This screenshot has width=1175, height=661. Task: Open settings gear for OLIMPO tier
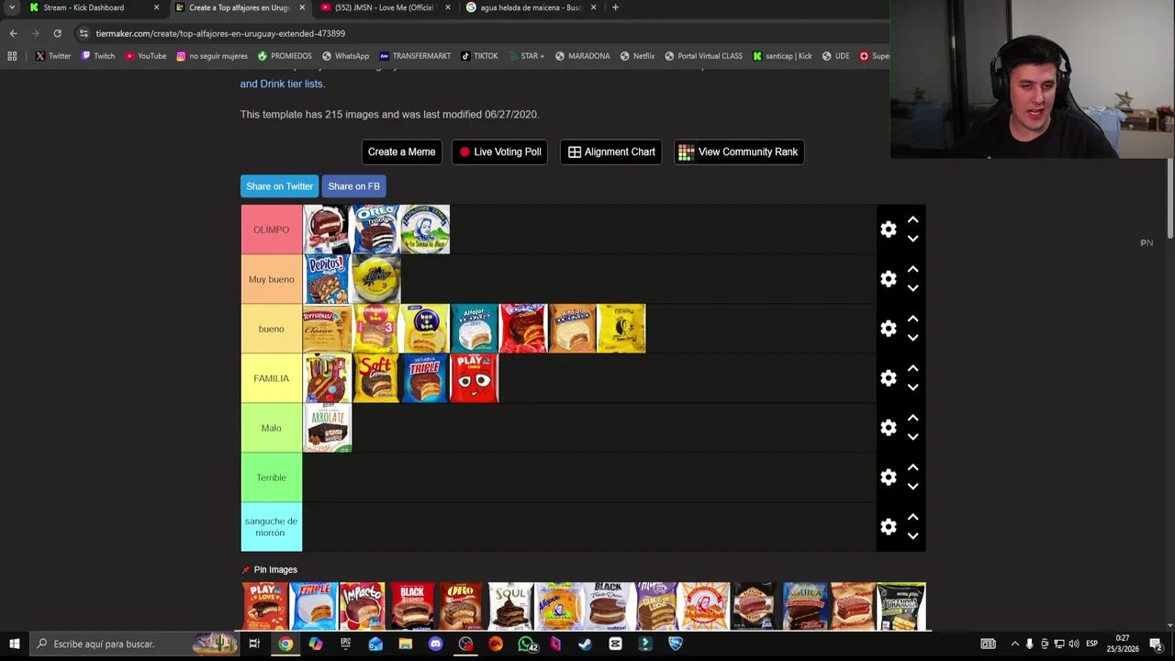888,230
